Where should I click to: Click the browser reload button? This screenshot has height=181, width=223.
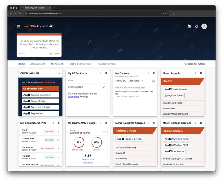point(20,14)
